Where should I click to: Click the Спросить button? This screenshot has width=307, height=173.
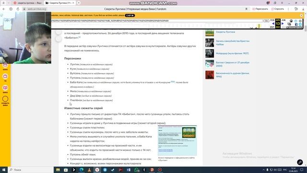point(277,9)
